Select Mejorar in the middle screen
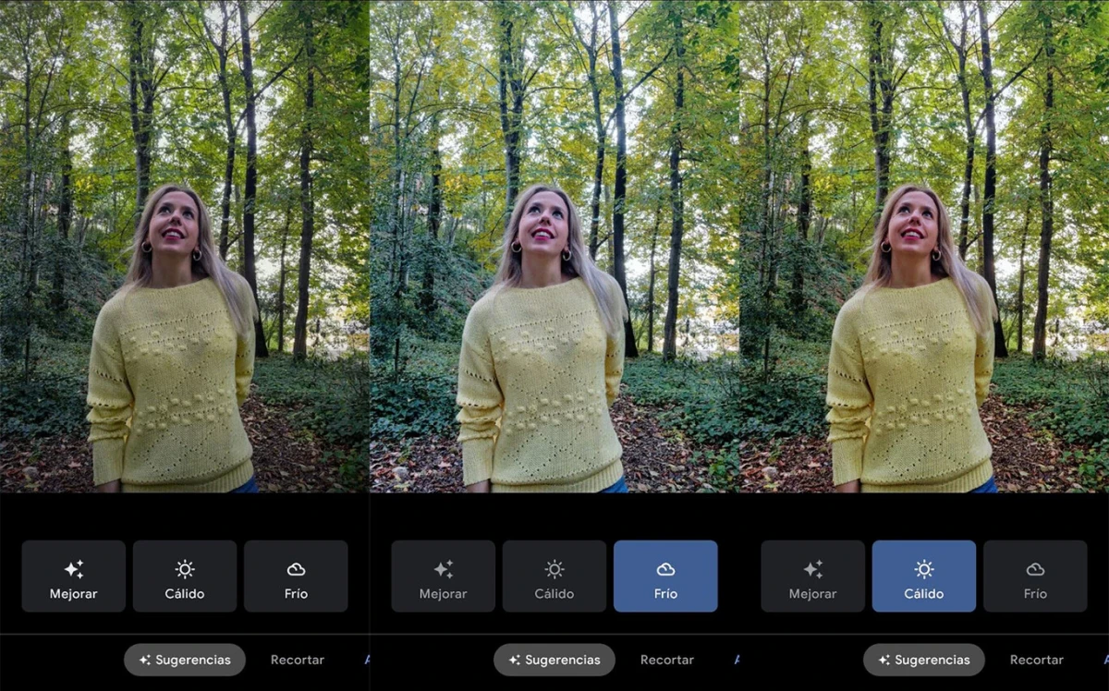 pyautogui.click(x=444, y=576)
